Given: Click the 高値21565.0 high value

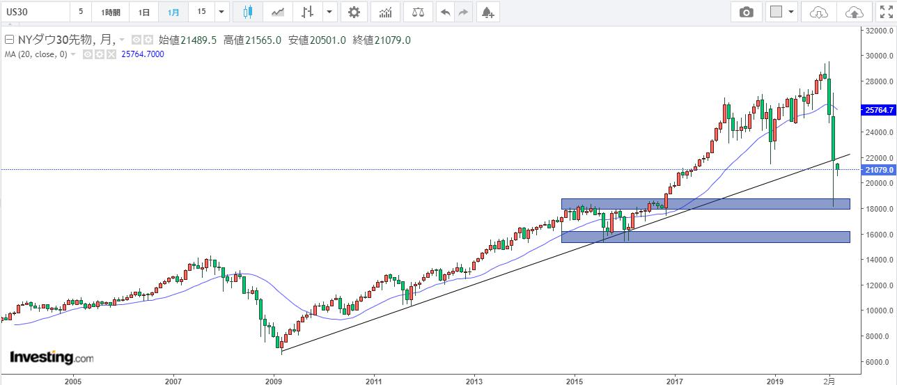Looking at the screenshot, I should tap(252, 40).
